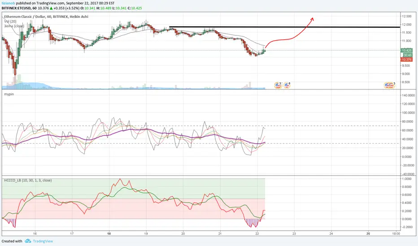This screenshot has height=246, width=418.
Task: Select the 3ema (close) indicator legend
Action: pyautogui.click(x=14, y=26)
